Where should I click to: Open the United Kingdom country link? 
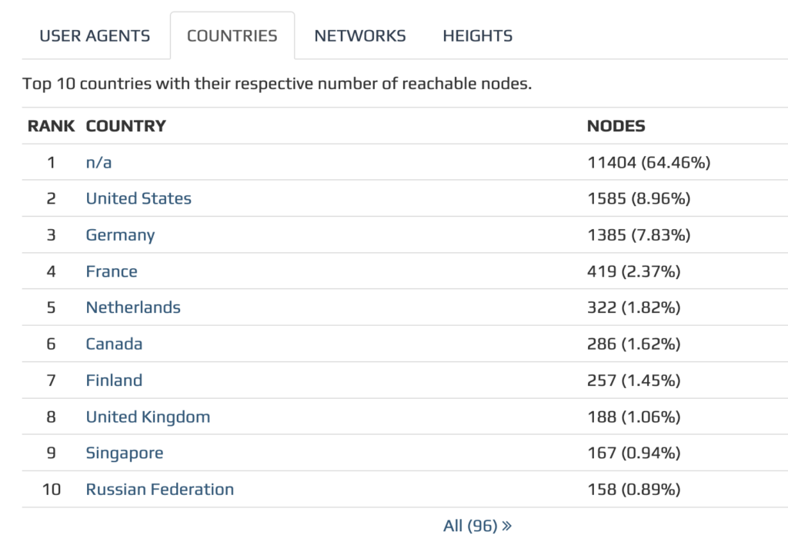[148, 416]
